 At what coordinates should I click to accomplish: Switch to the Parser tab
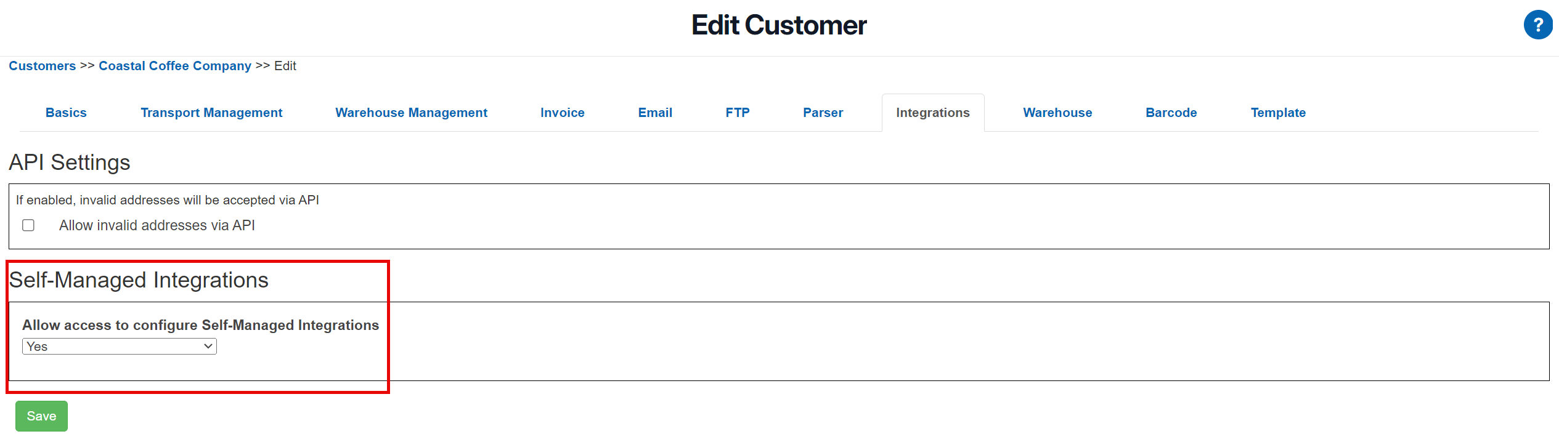(823, 112)
